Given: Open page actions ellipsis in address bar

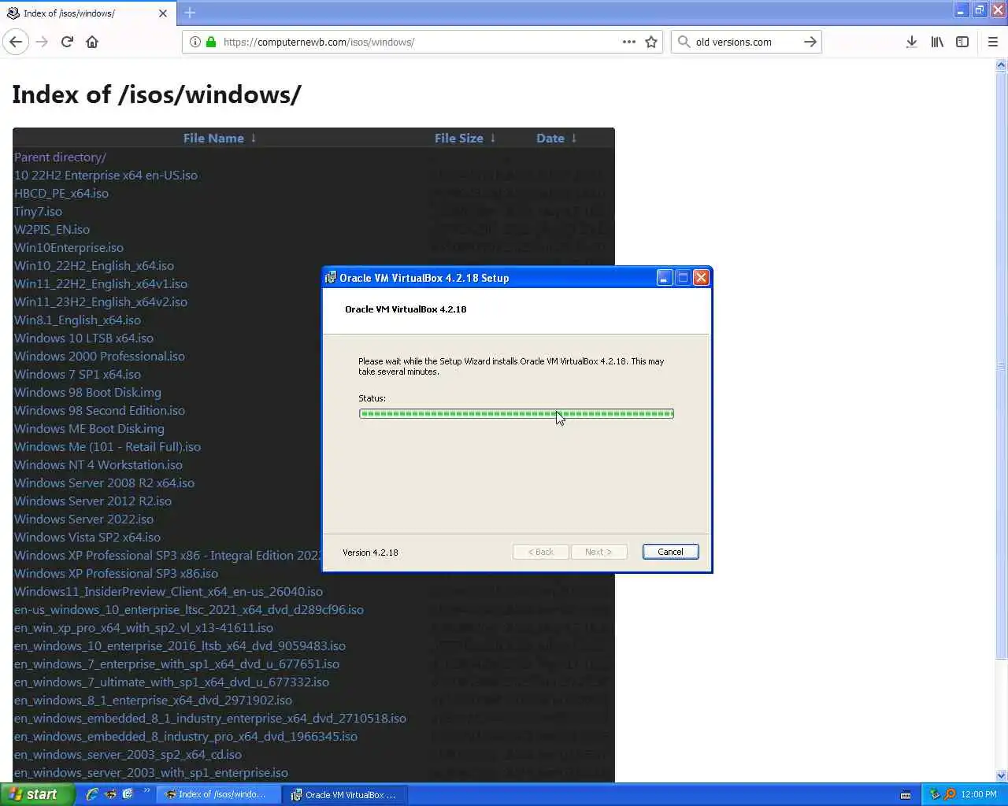Looking at the screenshot, I should click(x=628, y=42).
